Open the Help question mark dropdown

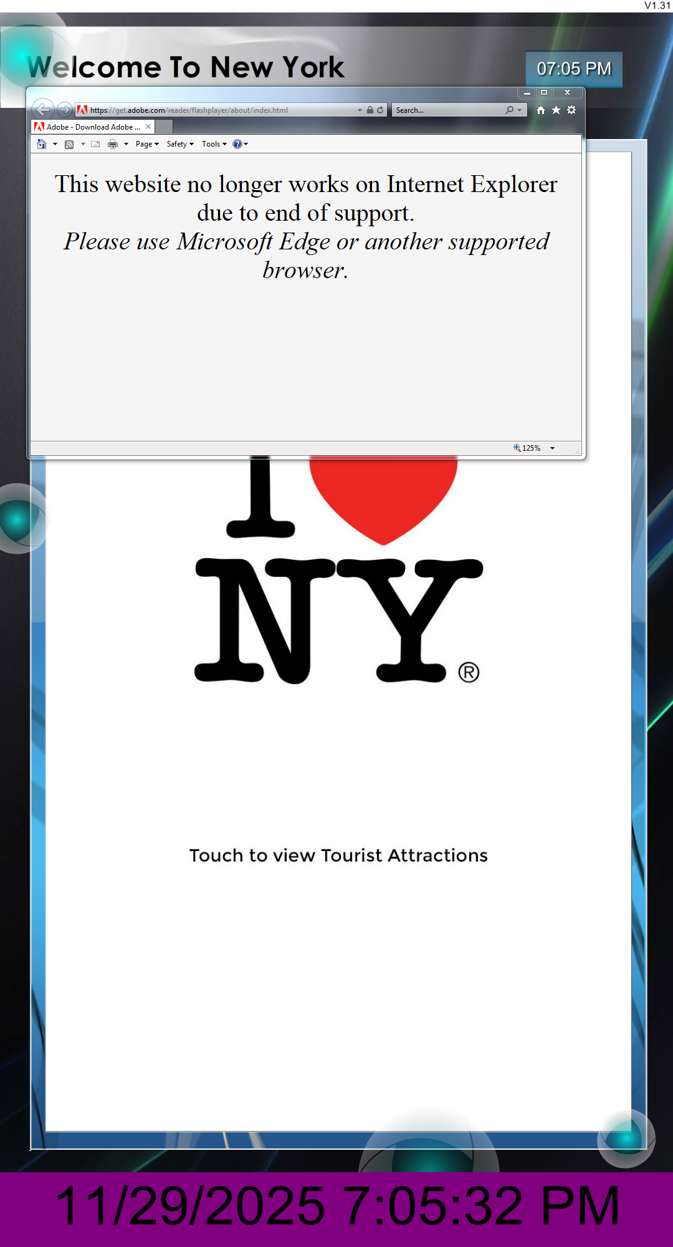(x=240, y=144)
